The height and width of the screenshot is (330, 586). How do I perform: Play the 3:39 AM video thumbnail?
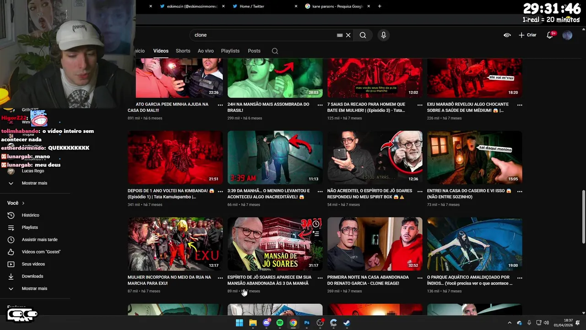pos(275,158)
